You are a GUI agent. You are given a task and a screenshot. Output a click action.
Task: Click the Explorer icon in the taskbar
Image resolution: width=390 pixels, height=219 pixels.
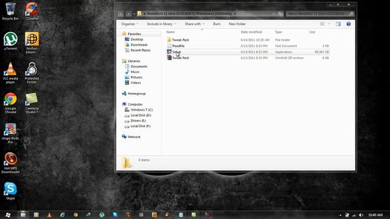click(x=23, y=215)
